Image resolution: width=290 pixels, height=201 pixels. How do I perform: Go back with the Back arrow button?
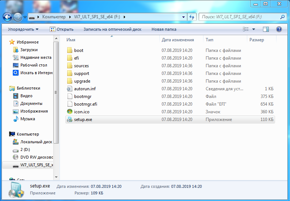pyautogui.click(x=7, y=17)
